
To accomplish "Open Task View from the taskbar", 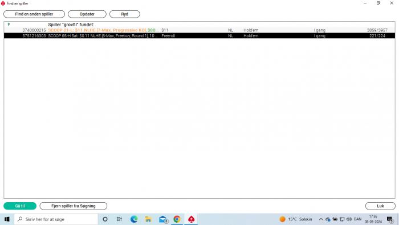I will pos(119,219).
